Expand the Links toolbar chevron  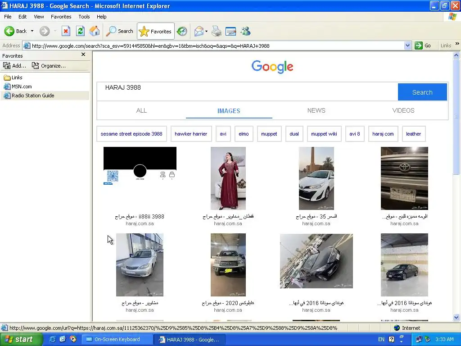point(457,44)
